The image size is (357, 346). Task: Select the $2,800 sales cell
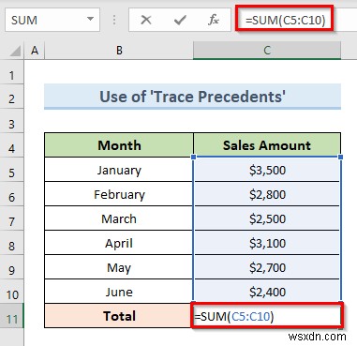[x=267, y=194]
